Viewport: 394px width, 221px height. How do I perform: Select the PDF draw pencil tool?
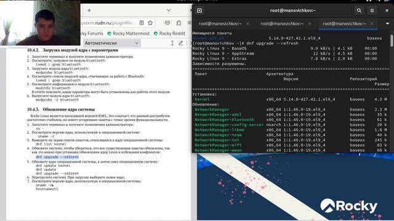pyautogui.click(x=180, y=43)
